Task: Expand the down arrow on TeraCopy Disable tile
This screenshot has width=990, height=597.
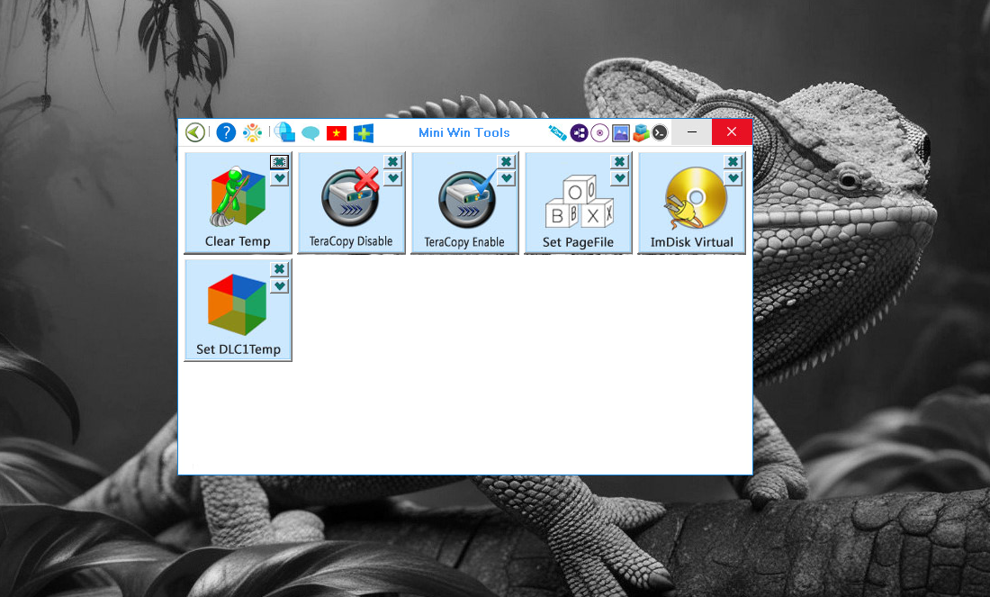Action: tap(392, 178)
